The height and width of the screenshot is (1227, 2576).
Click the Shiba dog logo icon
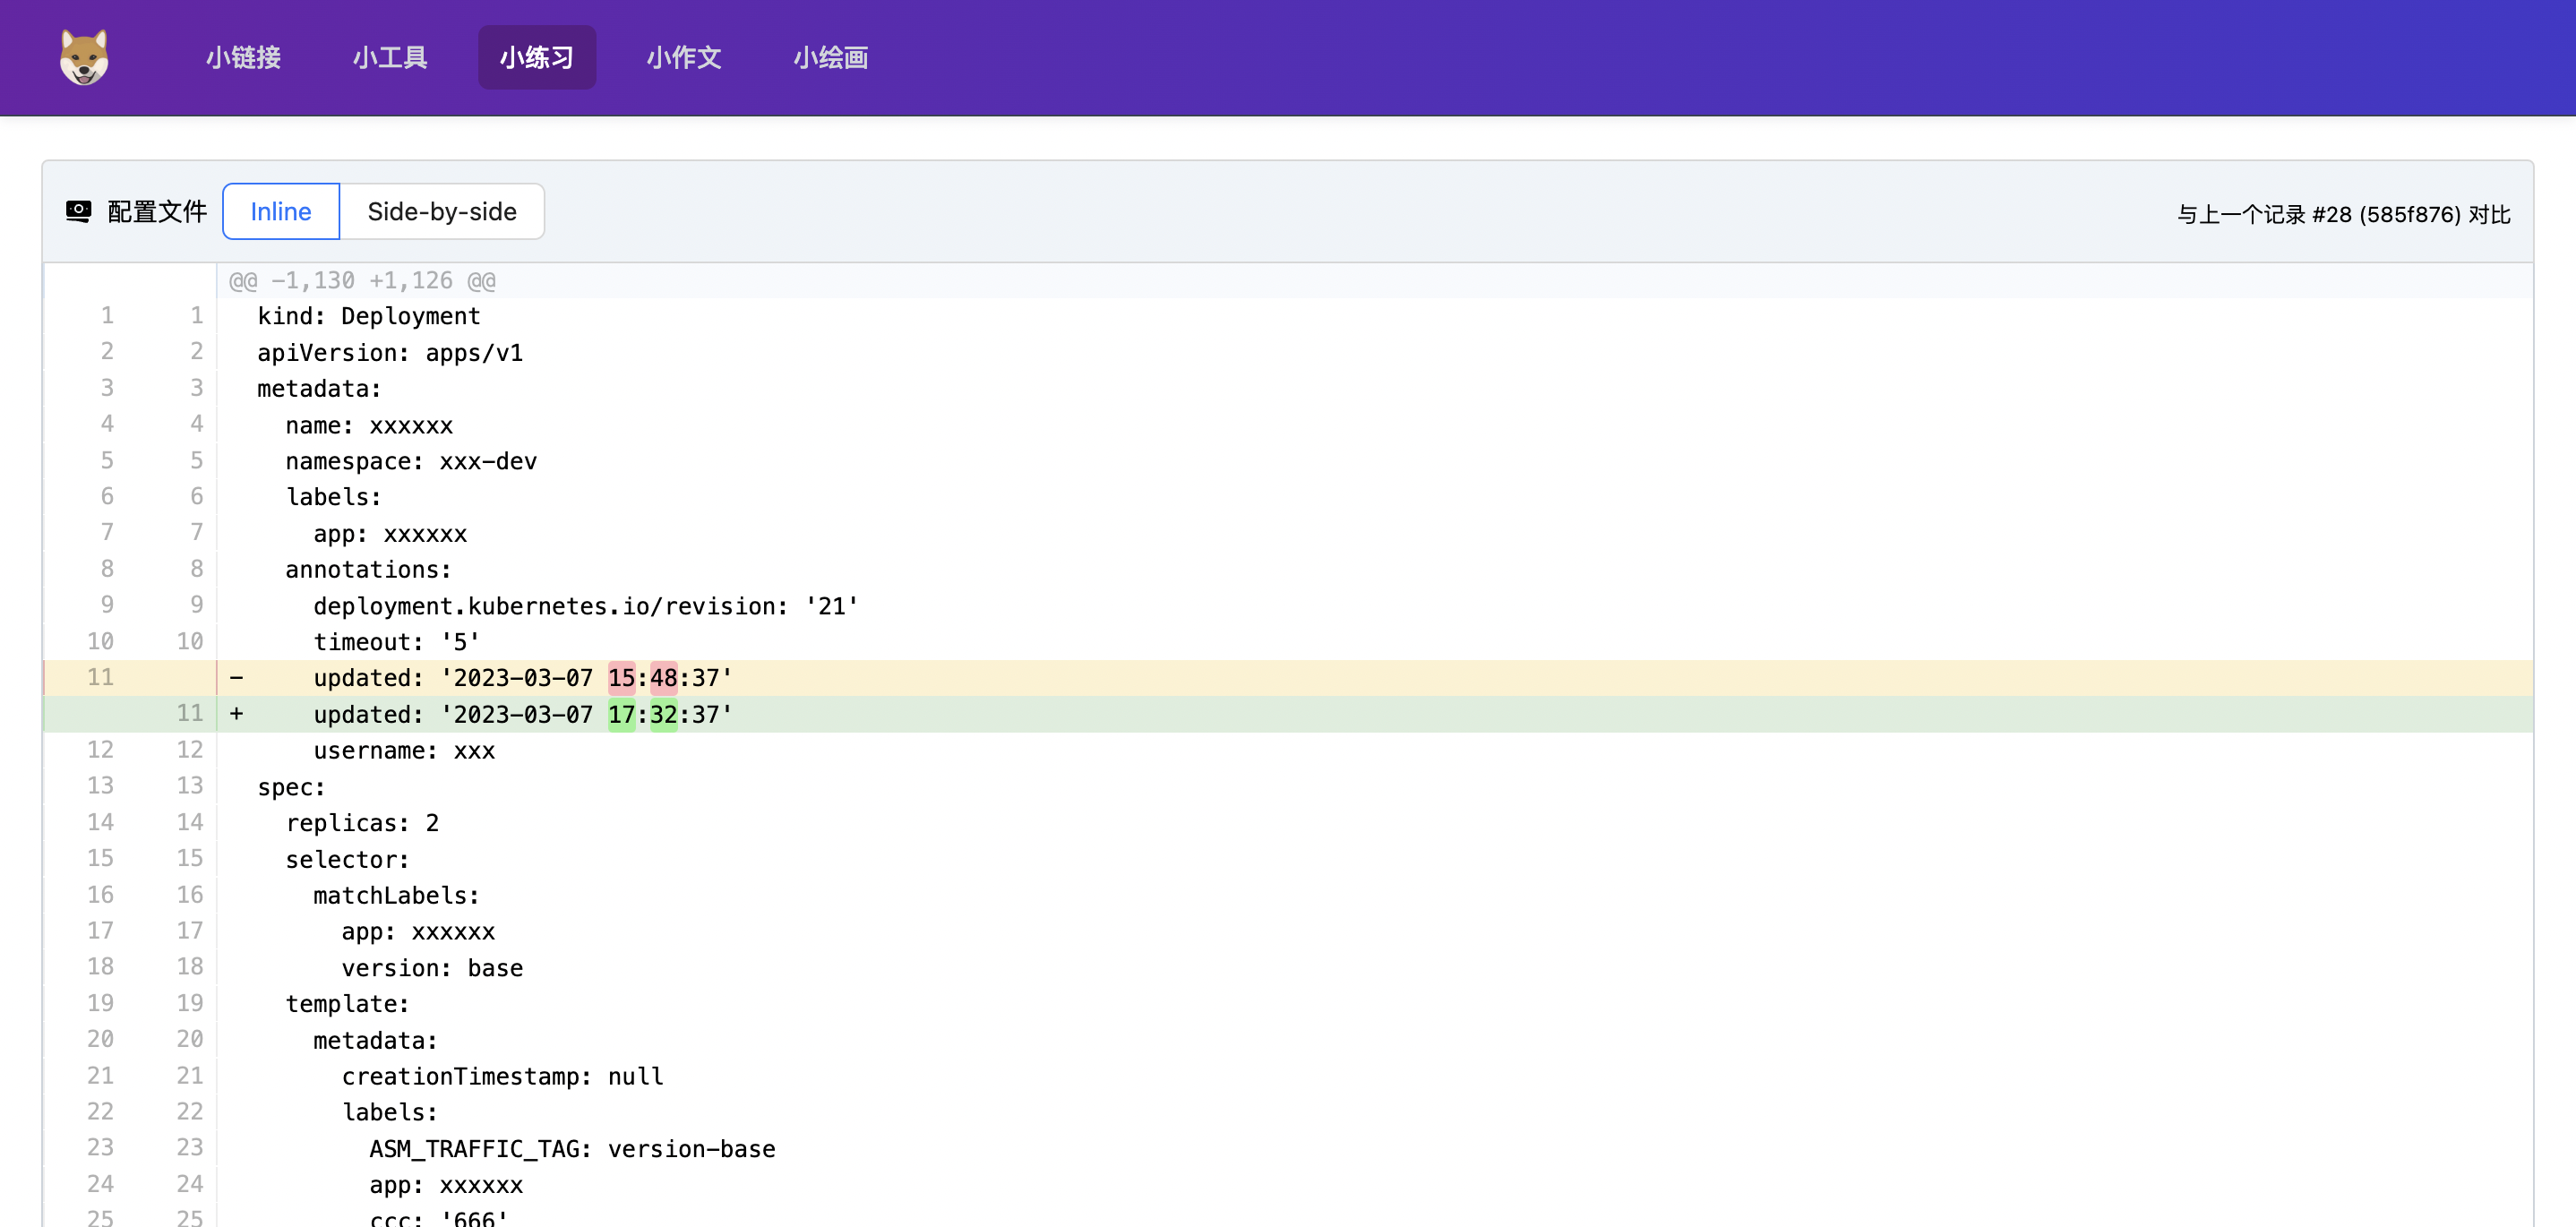[84, 57]
